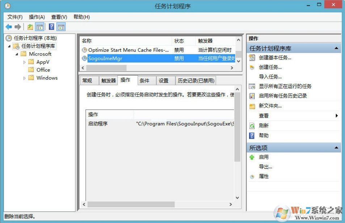Select the Optimize Start Menu Cache Files task

click(x=127, y=50)
